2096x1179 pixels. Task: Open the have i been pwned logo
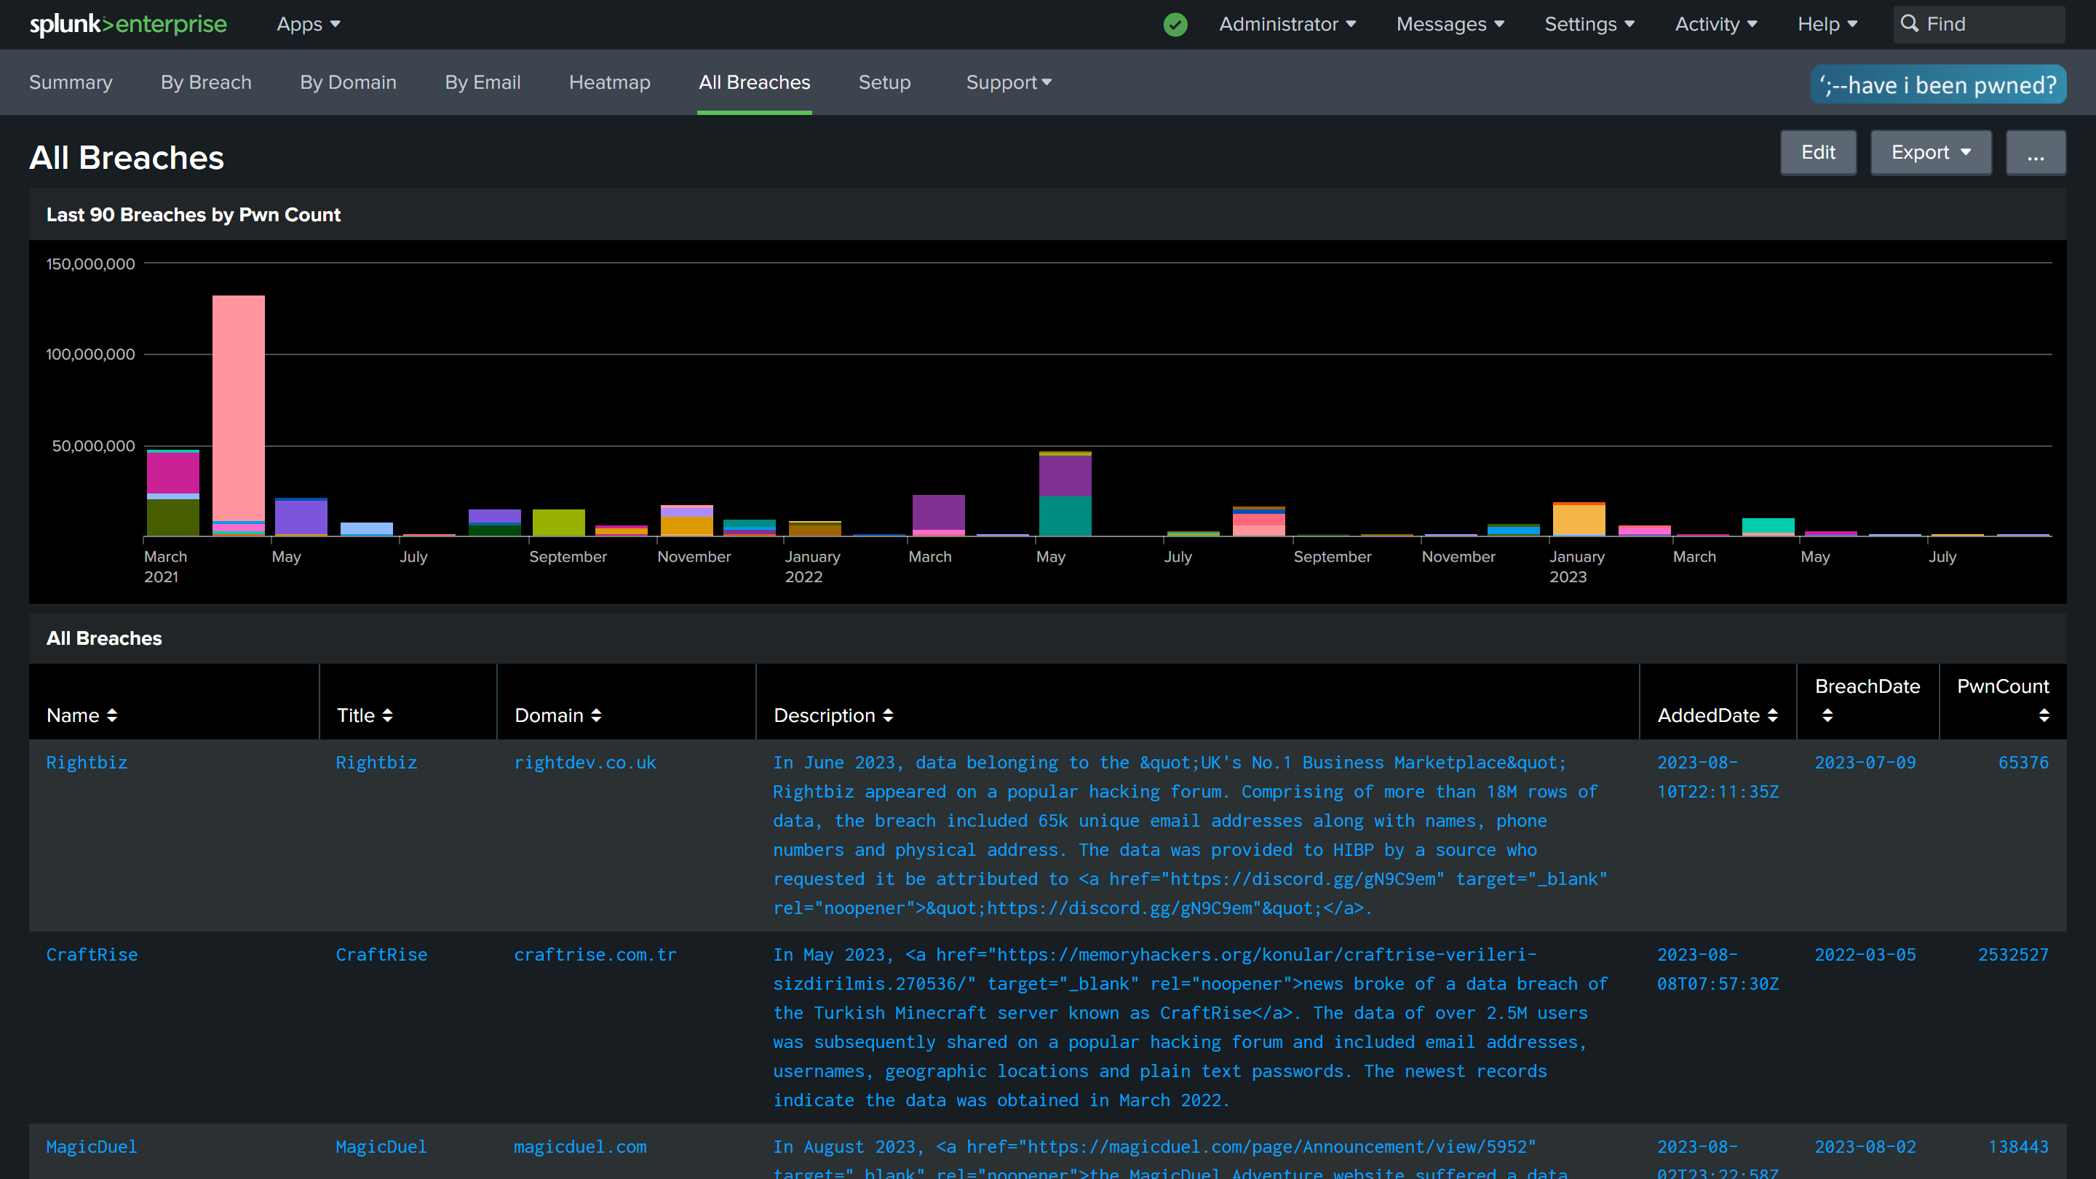click(x=1937, y=84)
